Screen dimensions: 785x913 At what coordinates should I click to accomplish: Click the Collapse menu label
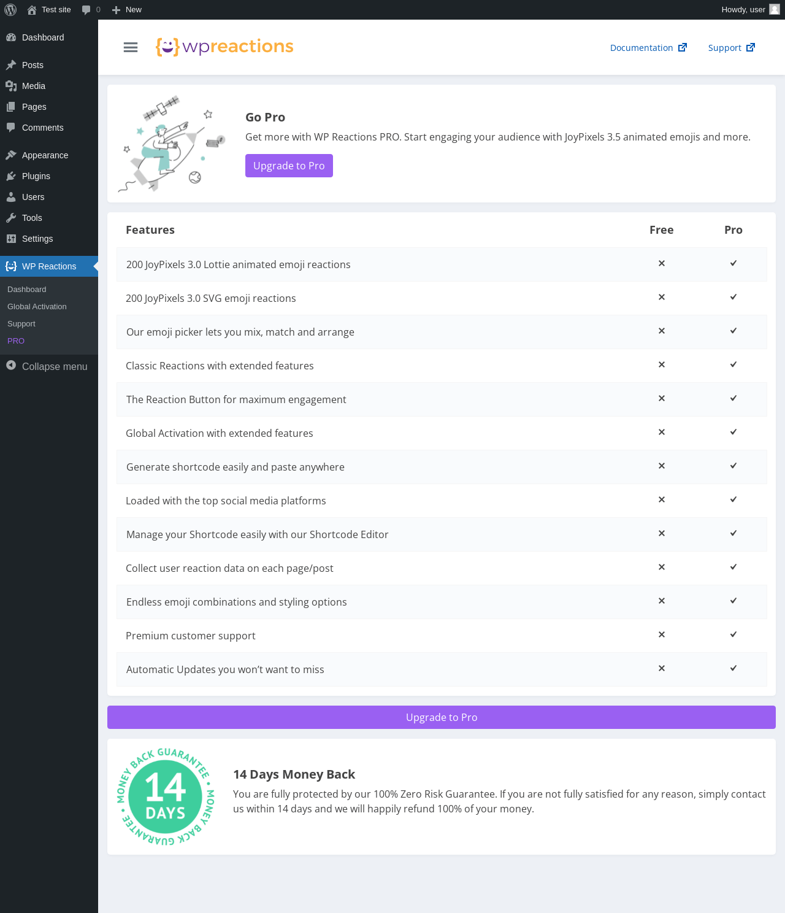point(55,366)
